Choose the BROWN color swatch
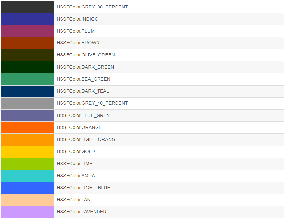Image resolution: width=285 pixels, height=218 pixels. point(27,43)
